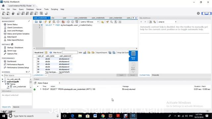Collapse the Tables tree node
Image resolution: width=212 pixels, height=119 pixels.
[x=6, y=84]
